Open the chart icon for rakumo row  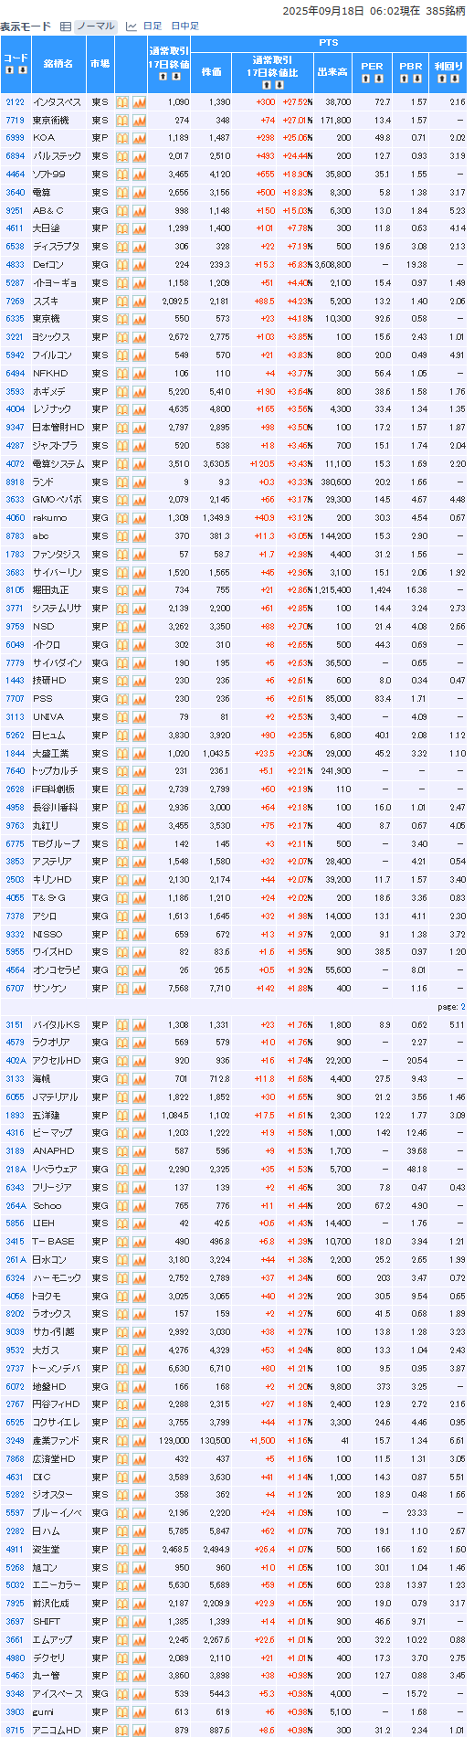pyautogui.click(x=139, y=518)
